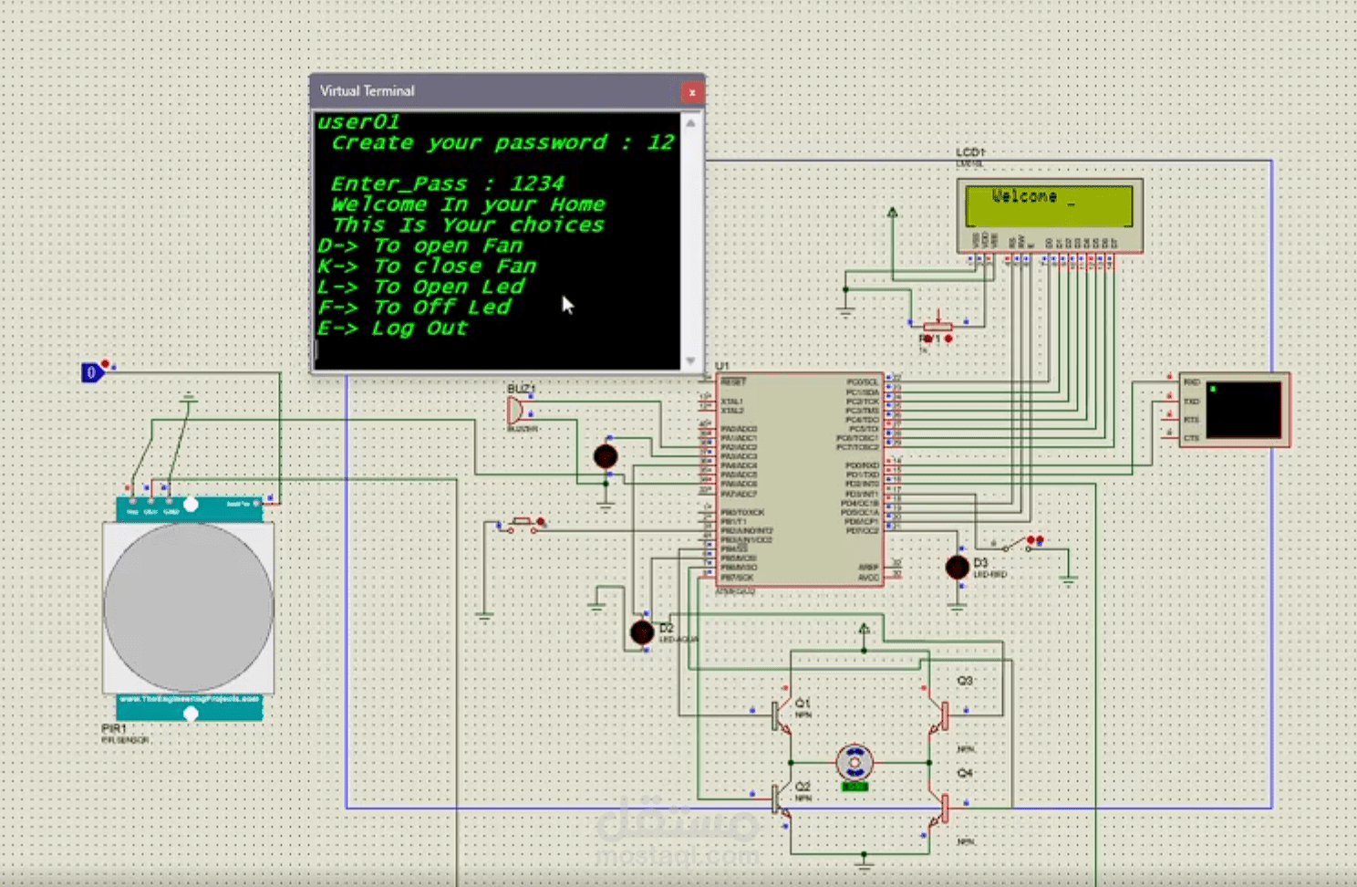Expand the Virtual Terminal scroll arrow downward
The width and height of the screenshot is (1357, 887).
click(x=690, y=360)
